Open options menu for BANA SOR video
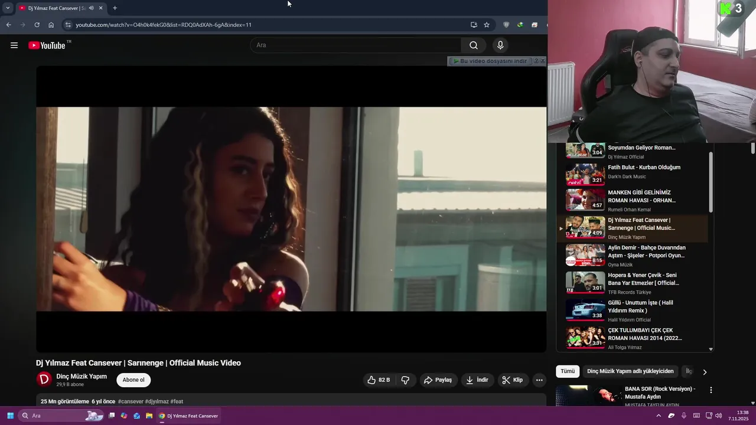Viewport: 756px width, 425px height. (x=711, y=390)
